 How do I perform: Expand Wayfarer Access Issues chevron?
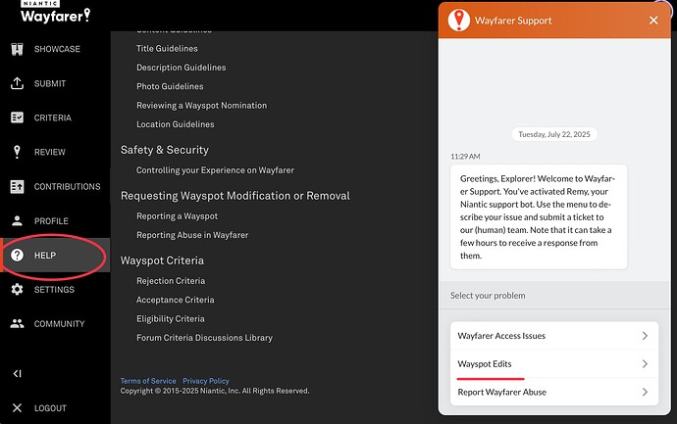point(645,336)
